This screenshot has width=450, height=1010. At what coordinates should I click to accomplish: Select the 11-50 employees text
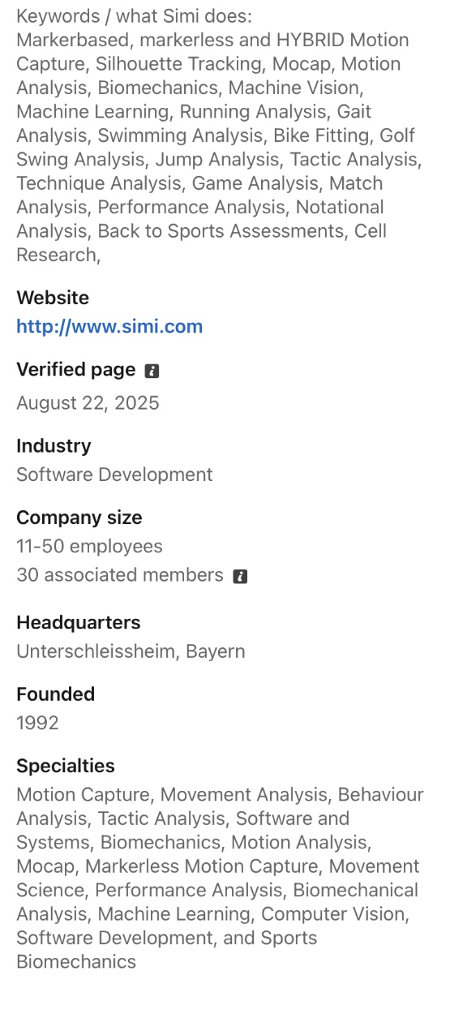89,547
